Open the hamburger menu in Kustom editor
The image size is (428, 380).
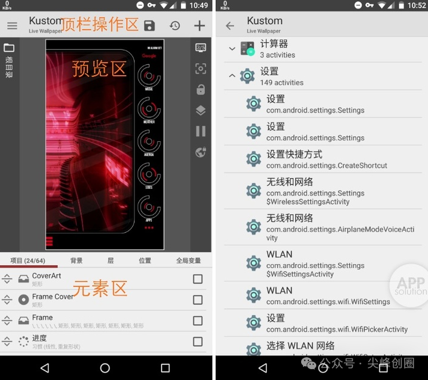(x=12, y=26)
